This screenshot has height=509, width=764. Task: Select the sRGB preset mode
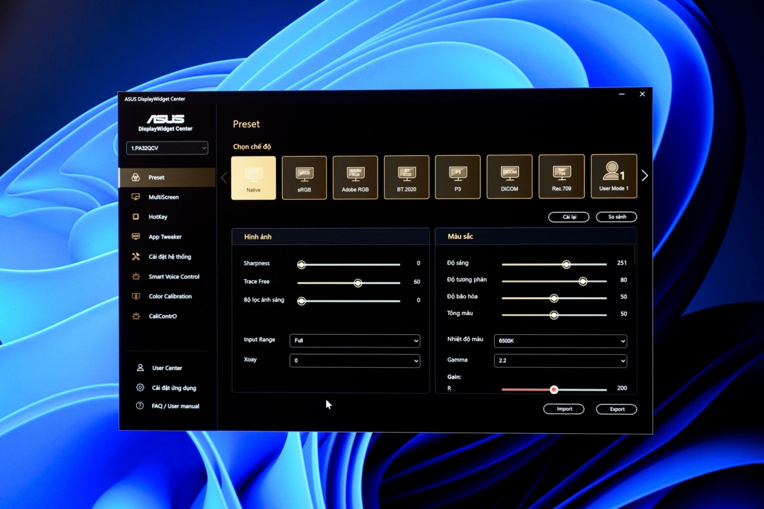tap(304, 177)
